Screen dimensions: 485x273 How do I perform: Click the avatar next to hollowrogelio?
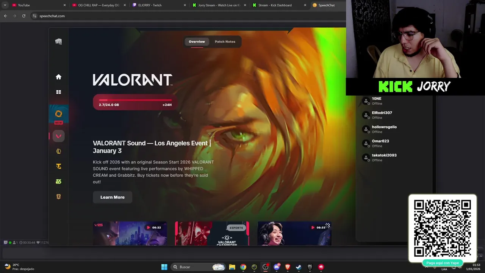click(366, 129)
